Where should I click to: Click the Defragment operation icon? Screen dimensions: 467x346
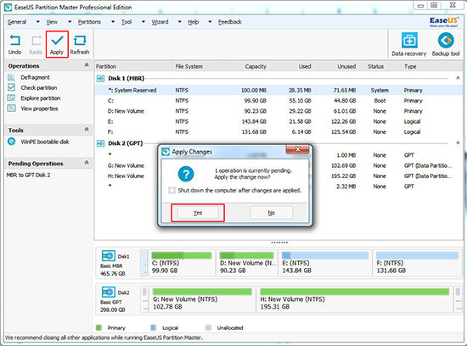[11, 77]
